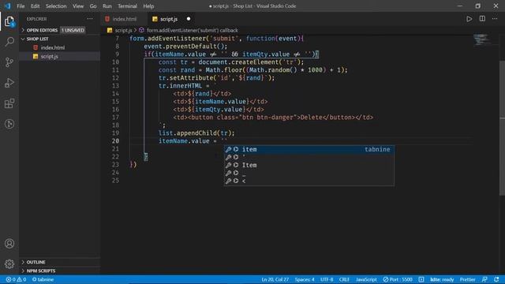Open Explorer panel More Actions ellipsis

click(90, 19)
